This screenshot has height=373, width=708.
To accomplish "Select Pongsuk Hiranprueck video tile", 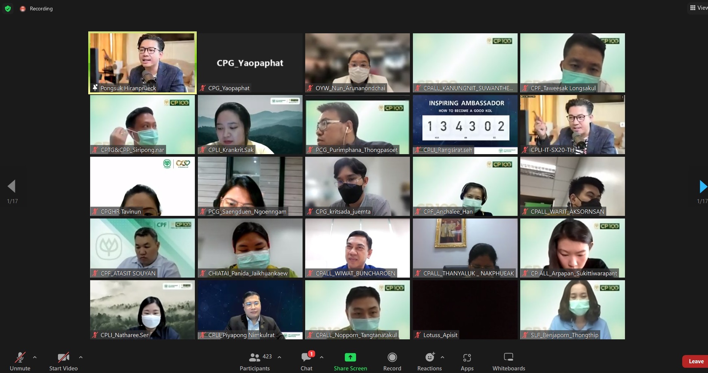I will point(142,62).
